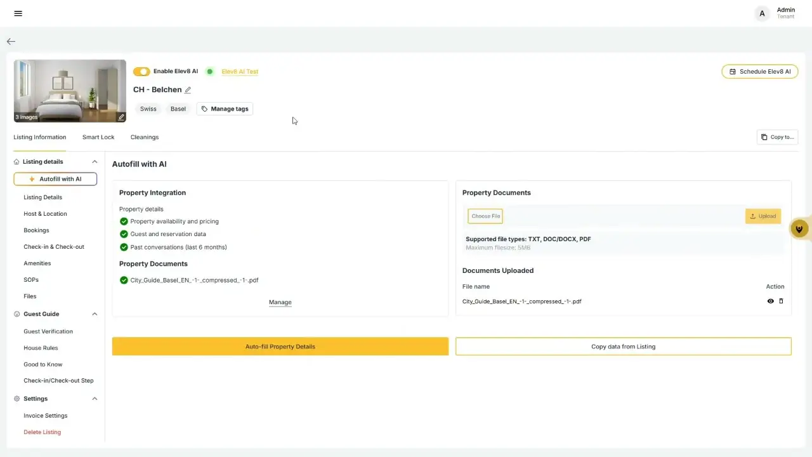This screenshot has height=457, width=812.
Task: Click the green Elev8 AI status indicator
Action: 210,72
